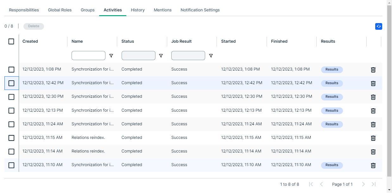
Task: Open the Status column filter icon
Action: pyautogui.click(x=161, y=56)
